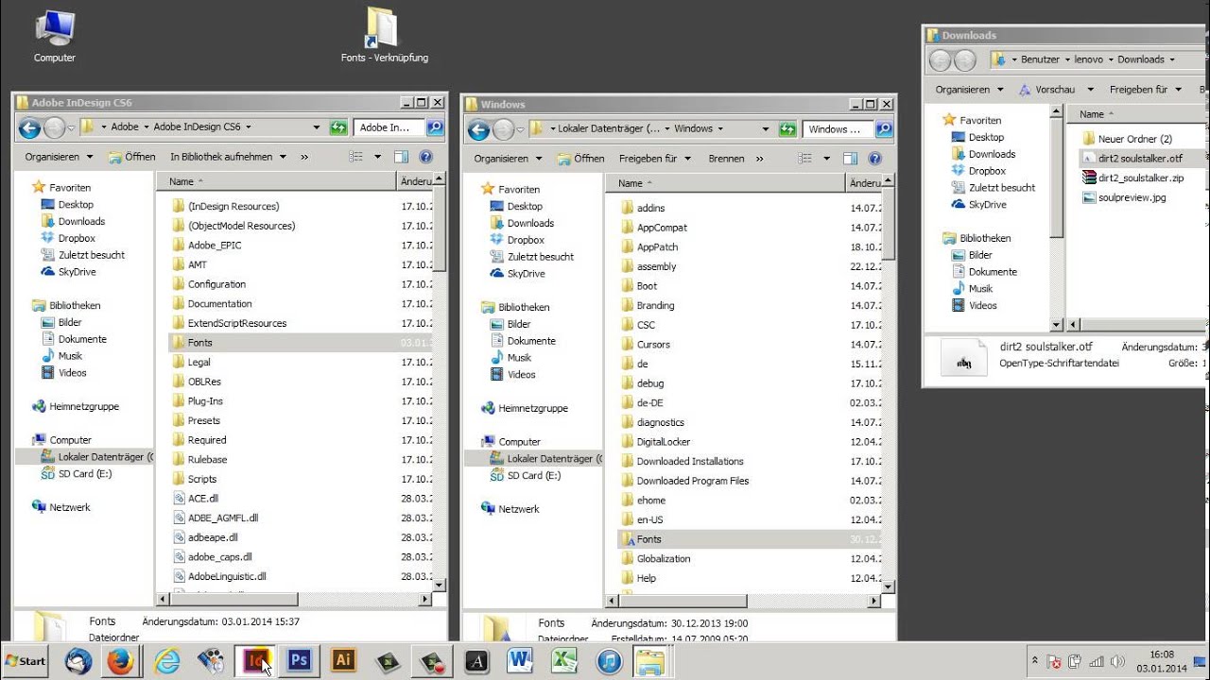
Task: Open Organisieren menu in the Windows window
Action: tap(509, 159)
